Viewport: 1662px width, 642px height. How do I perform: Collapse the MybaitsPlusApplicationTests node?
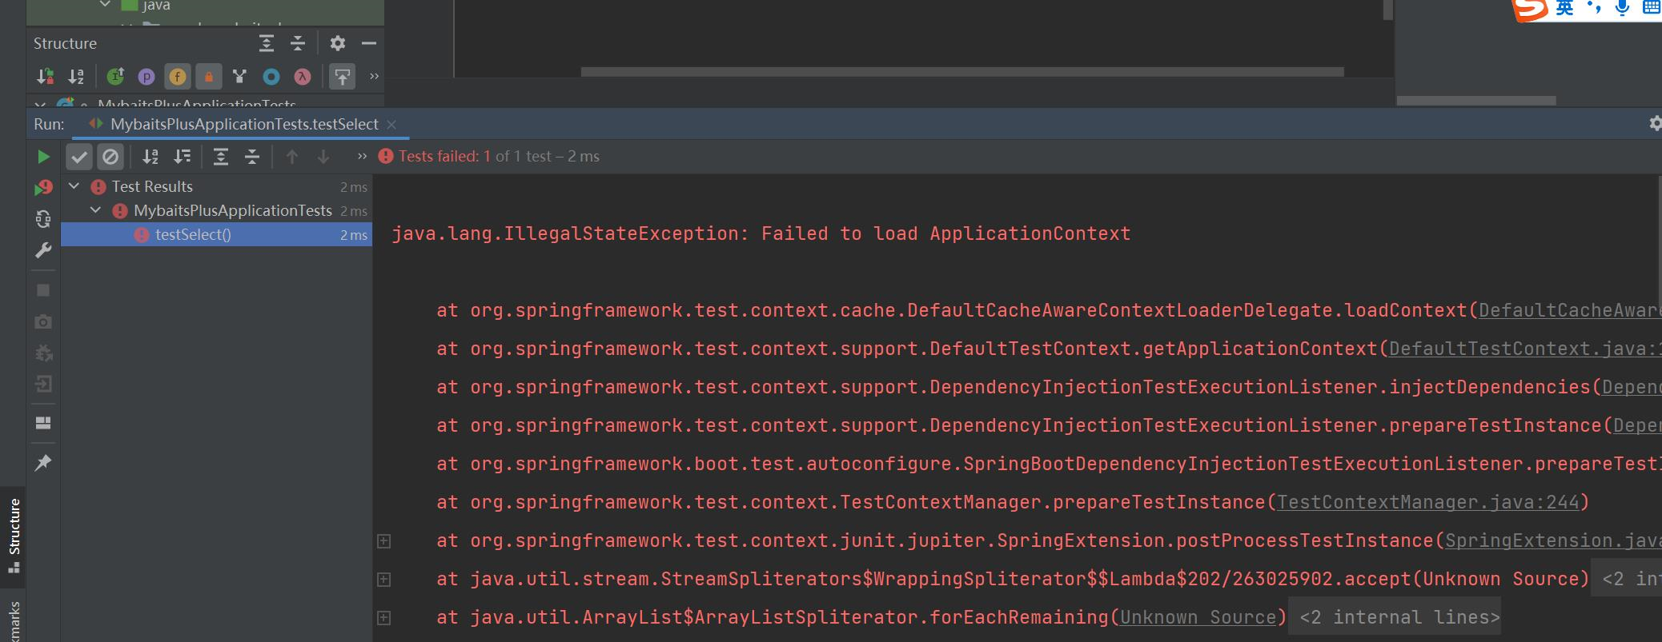(x=96, y=210)
